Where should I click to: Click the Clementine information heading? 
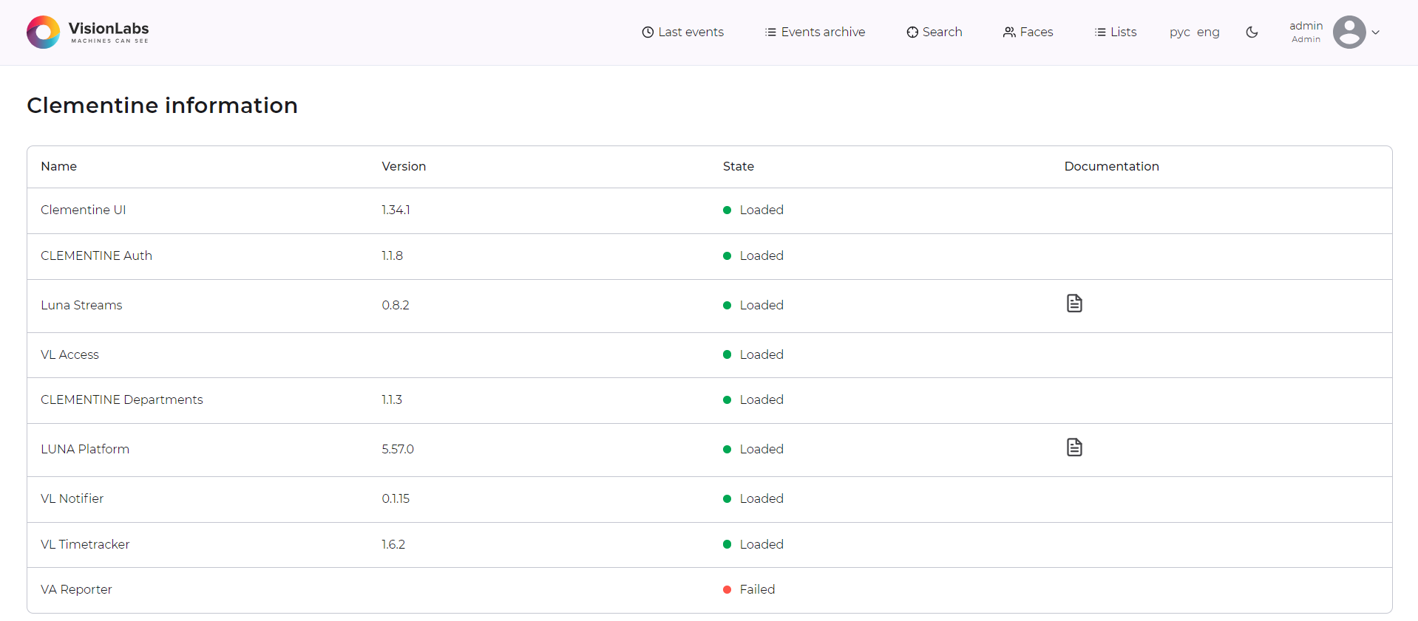[x=162, y=105]
